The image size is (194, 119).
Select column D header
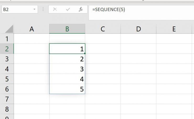click(x=138, y=29)
